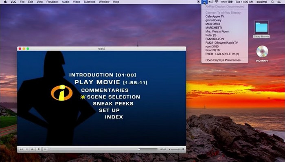Open the File menu

(22, 2)
